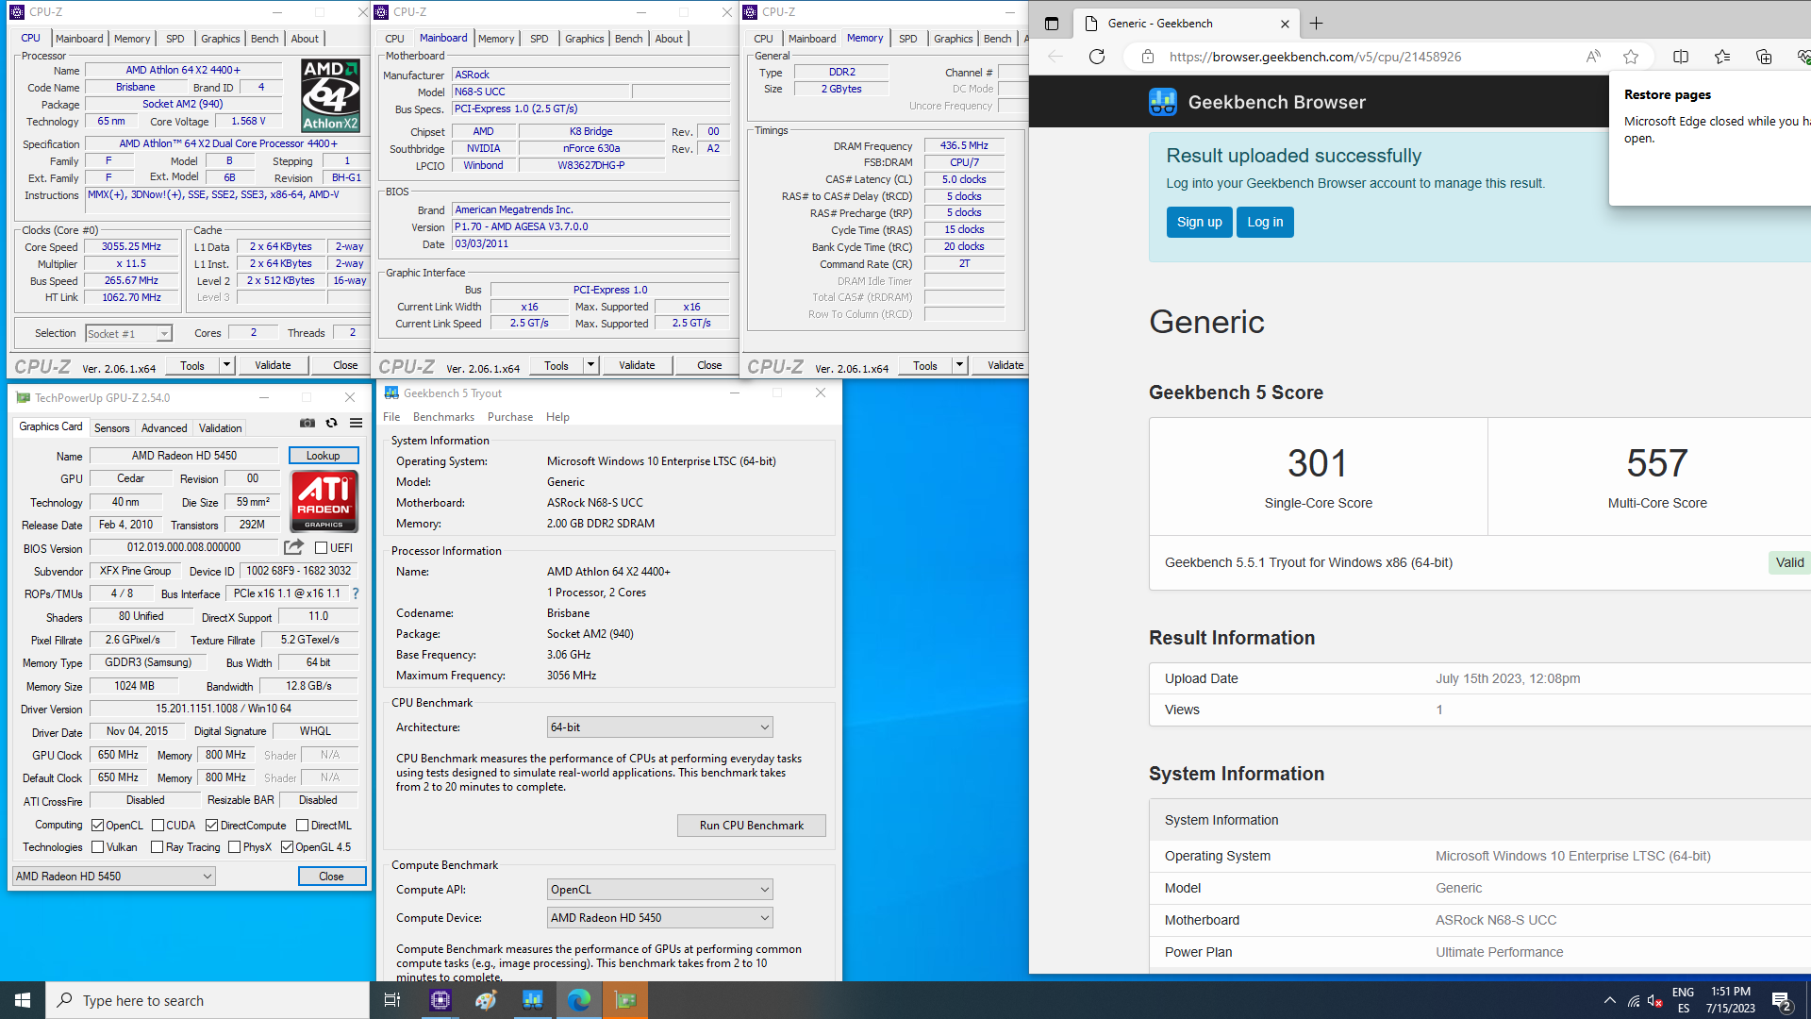Expand Tools arrow in Mainboard tab window
This screenshot has width=1811, height=1019.
pos(590,365)
